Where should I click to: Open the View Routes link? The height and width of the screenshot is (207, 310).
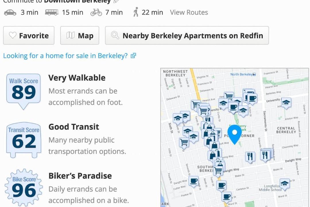pyautogui.click(x=189, y=12)
